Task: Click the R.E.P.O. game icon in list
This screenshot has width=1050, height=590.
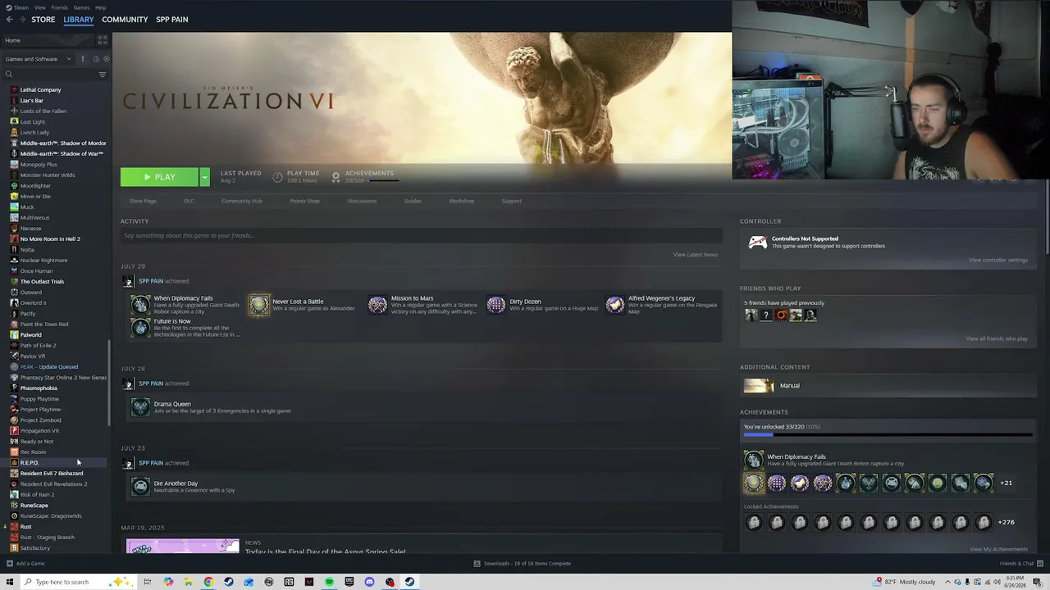Action: coord(14,462)
